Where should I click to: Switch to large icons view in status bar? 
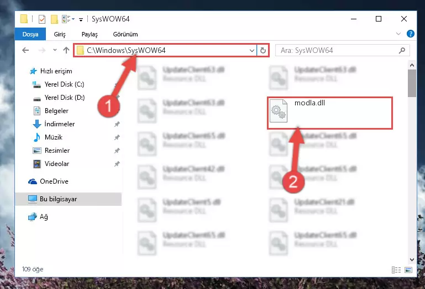coord(408,270)
